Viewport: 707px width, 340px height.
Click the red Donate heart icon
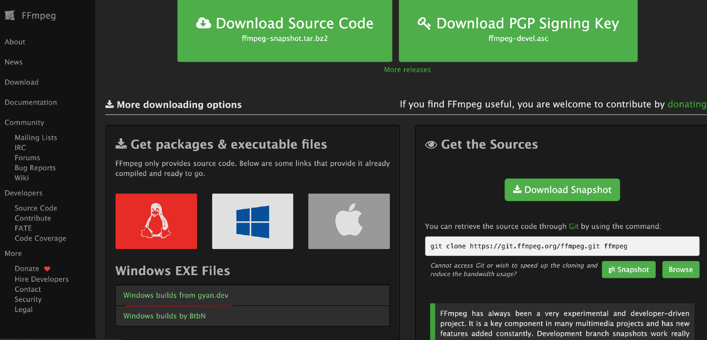[47, 269]
